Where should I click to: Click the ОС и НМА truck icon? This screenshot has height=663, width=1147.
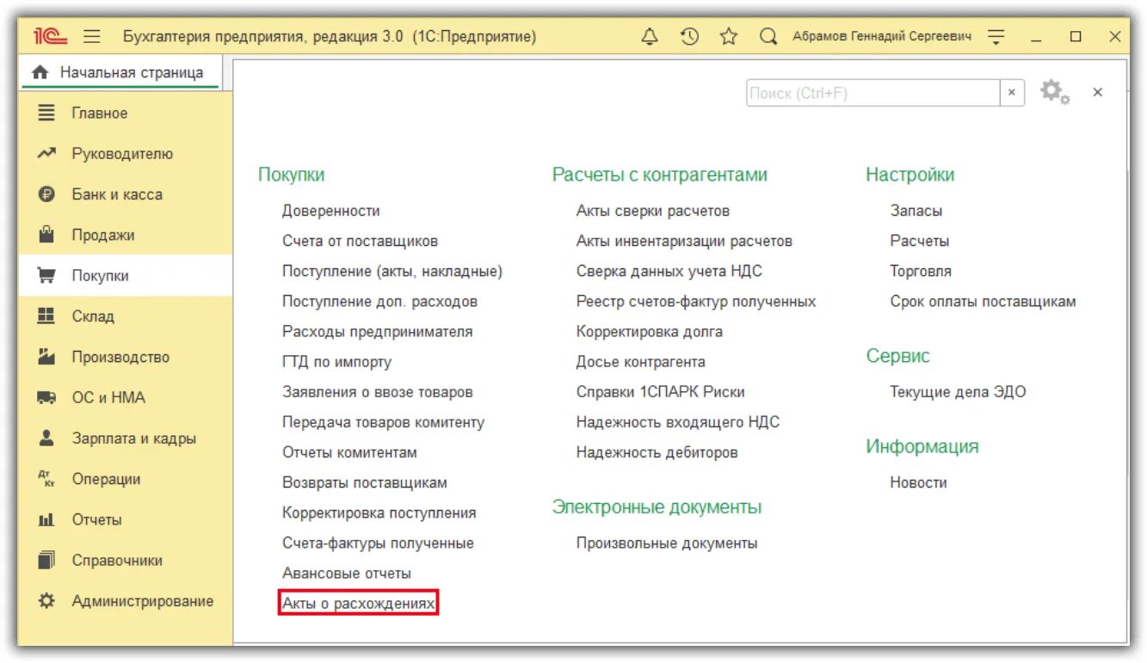46,397
